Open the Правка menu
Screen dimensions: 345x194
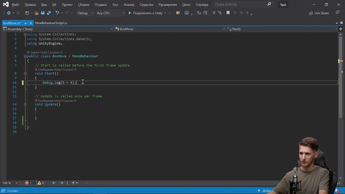[30, 5]
